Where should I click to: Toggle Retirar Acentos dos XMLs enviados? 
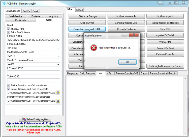tap(9, 85)
